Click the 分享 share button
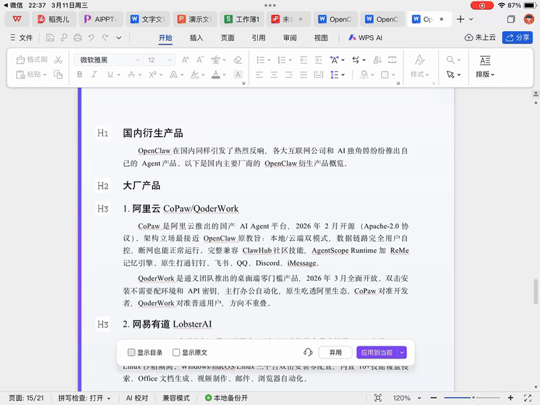 pyautogui.click(x=517, y=38)
